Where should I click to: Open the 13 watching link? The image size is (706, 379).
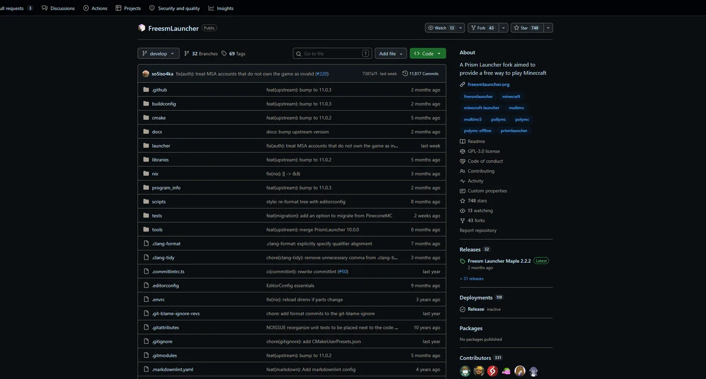(x=477, y=211)
